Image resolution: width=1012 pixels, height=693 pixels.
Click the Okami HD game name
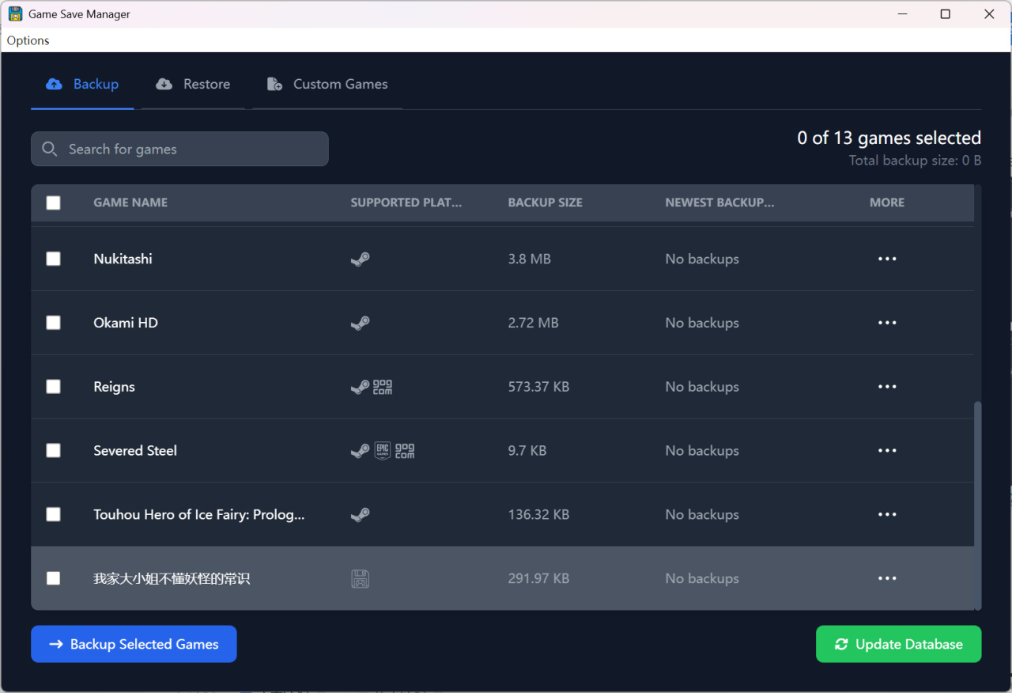click(126, 323)
